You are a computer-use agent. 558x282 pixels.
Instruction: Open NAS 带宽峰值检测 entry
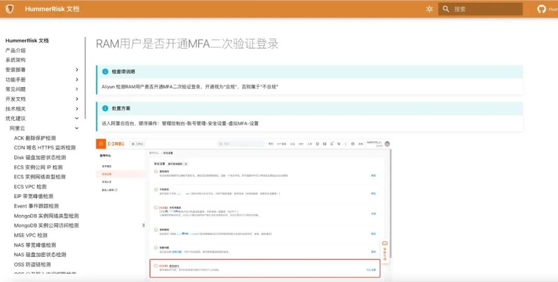click(35, 245)
